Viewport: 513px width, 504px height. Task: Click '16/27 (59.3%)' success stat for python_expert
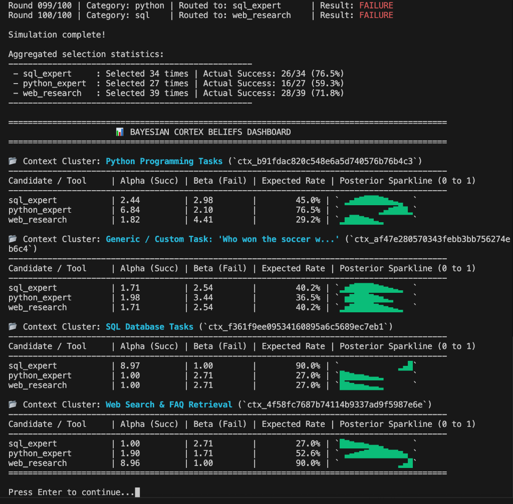click(x=313, y=84)
